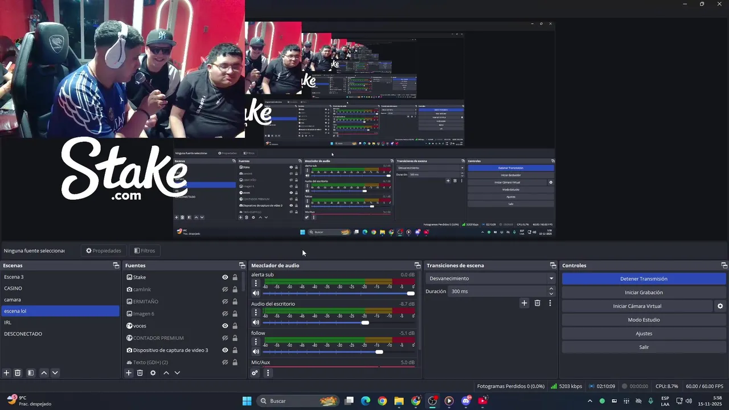Viewport: 729px width, 410px height.
Task: Move source up in Fuentes panel
Action: 166,373
